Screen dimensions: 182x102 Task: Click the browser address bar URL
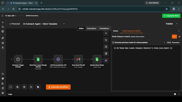click(50, 9)
